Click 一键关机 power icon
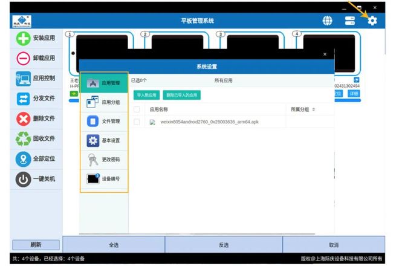The width and height of the screenshot is (399, 266). click(x=23, y=179)
